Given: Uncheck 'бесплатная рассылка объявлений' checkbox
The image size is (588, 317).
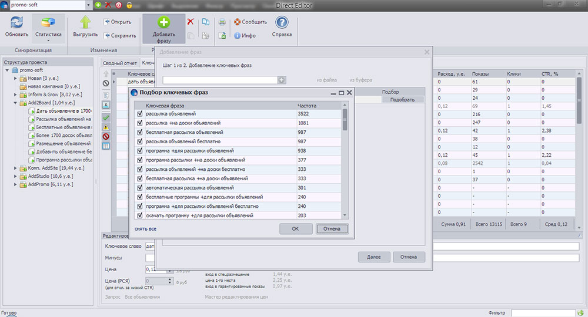Looking at the screenshot, I should coord(139,132).
